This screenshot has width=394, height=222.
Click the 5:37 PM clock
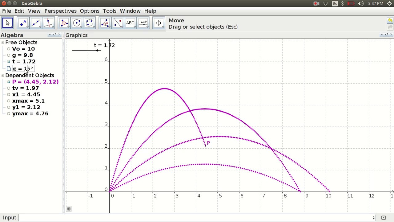(x=376, y=3)
